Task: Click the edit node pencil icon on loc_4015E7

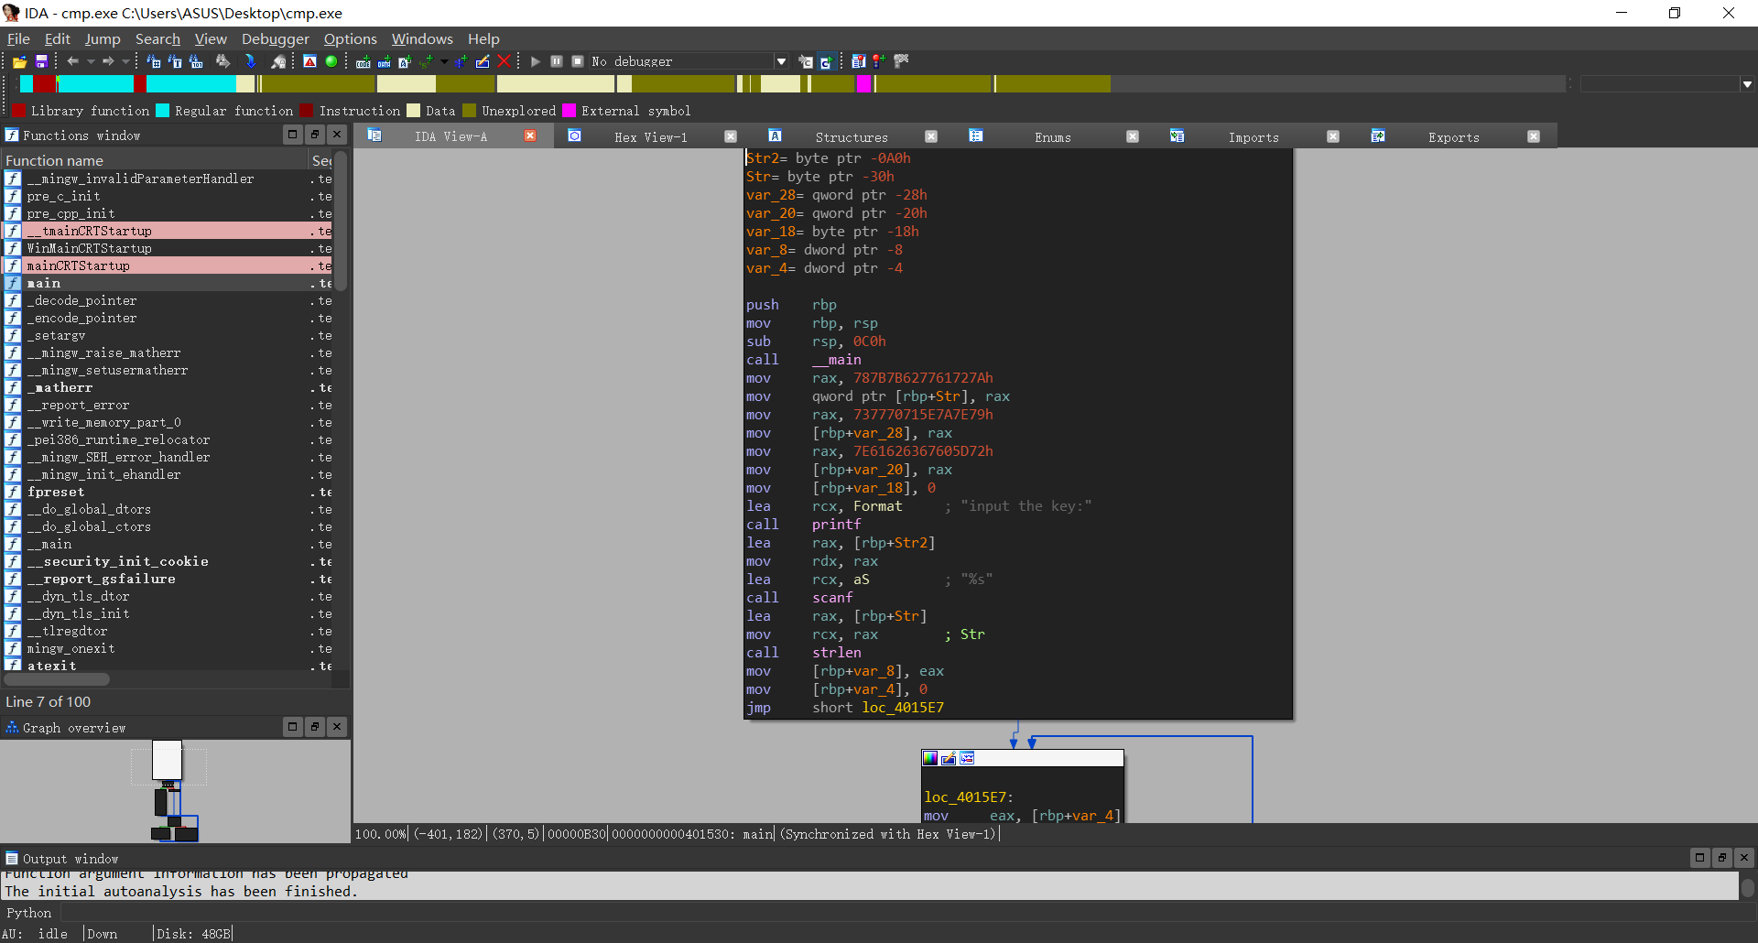Action: point(949,758)
